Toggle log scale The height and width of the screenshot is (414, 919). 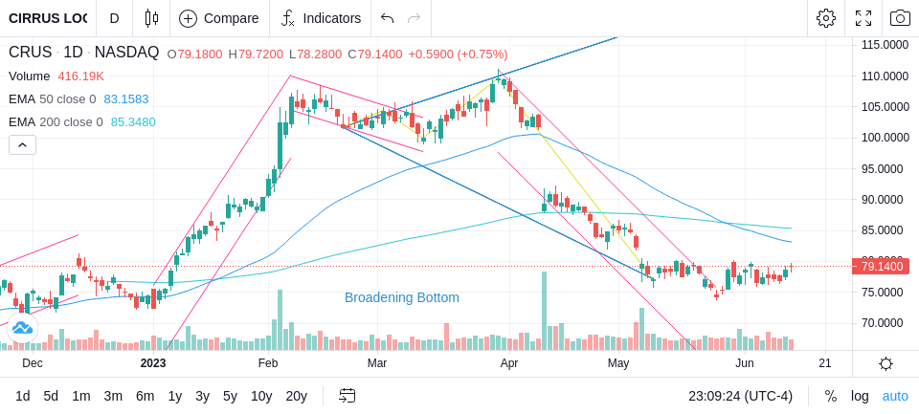(860, 397)
